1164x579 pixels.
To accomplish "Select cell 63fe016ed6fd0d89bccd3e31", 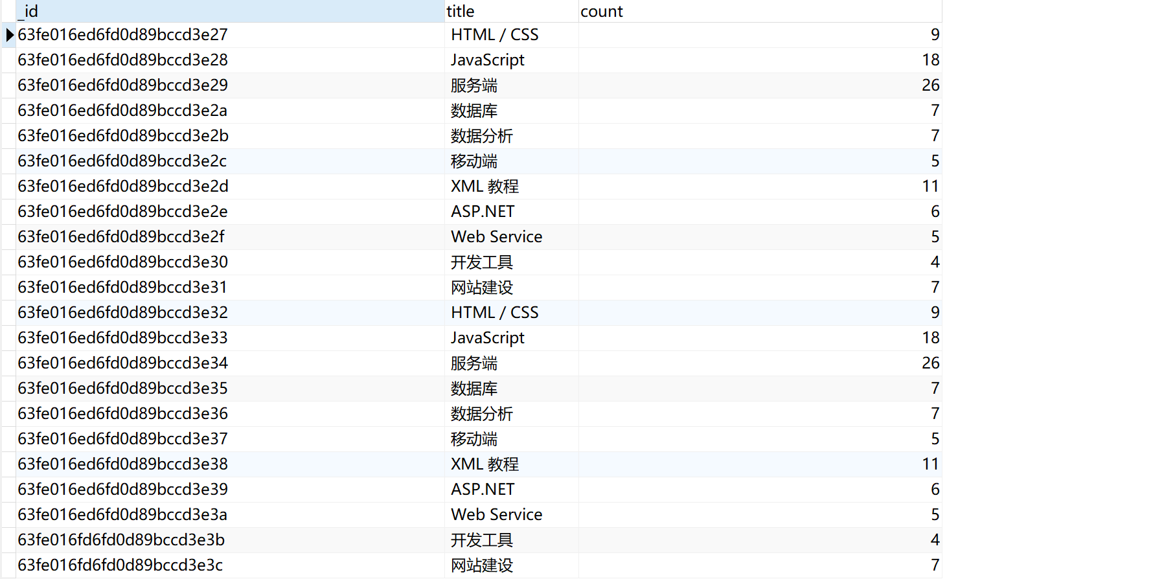I will click(230, 288).
